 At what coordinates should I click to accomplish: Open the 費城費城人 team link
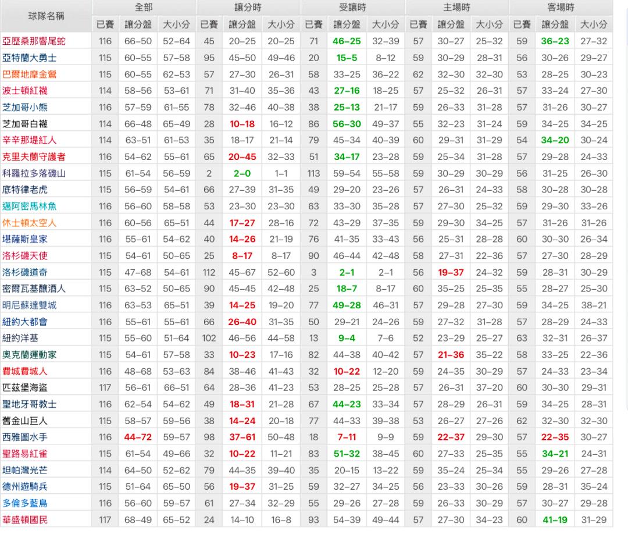(x=25, y=371)
